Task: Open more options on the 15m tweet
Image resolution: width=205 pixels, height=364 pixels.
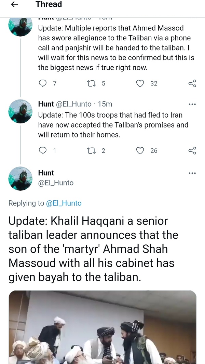Action: tap(192, 104)
